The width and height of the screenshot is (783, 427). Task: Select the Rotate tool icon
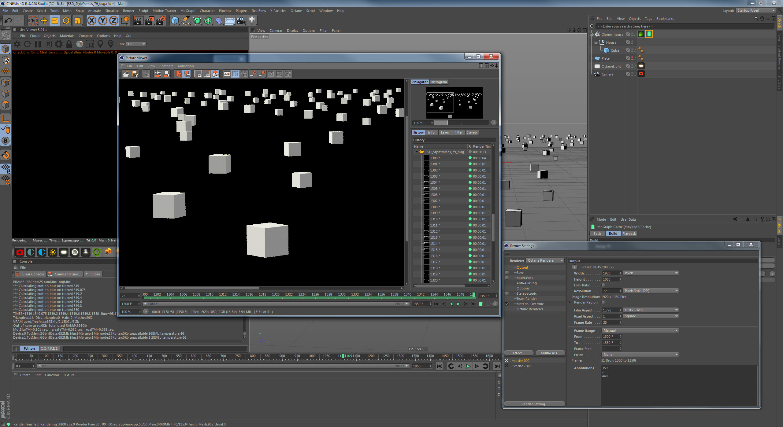[x=66, y=21]
